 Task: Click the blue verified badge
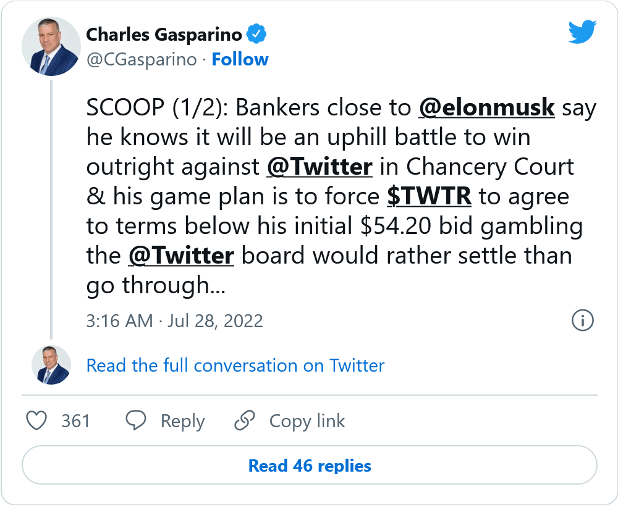point(256,35)
